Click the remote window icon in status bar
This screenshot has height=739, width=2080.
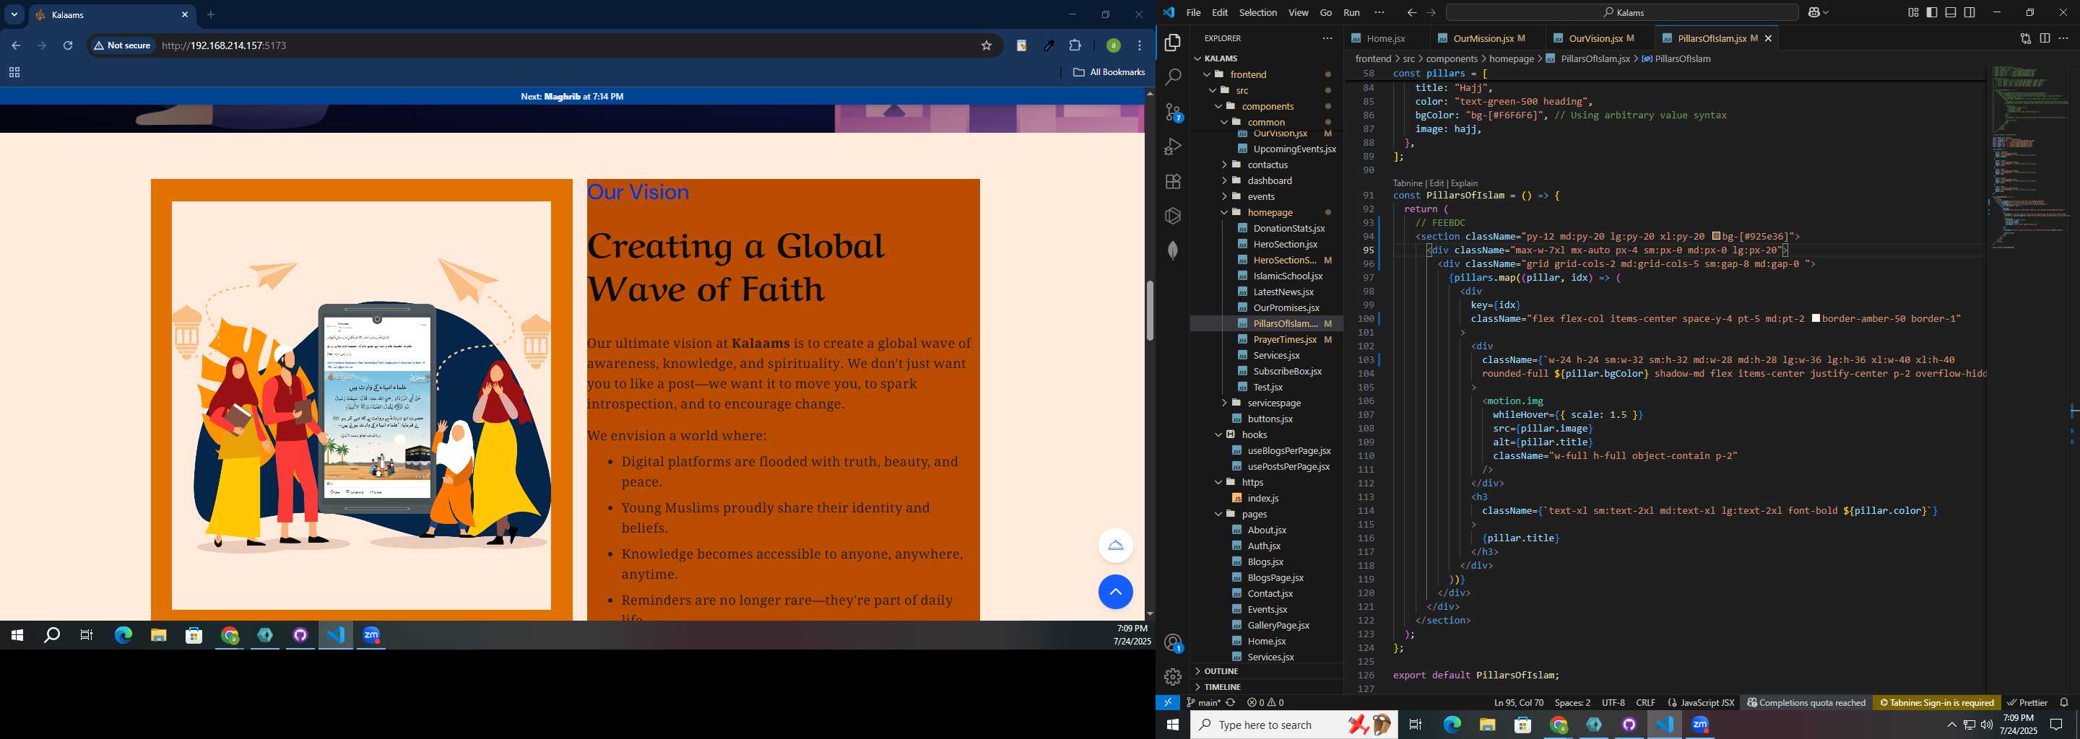(1168, 703)
